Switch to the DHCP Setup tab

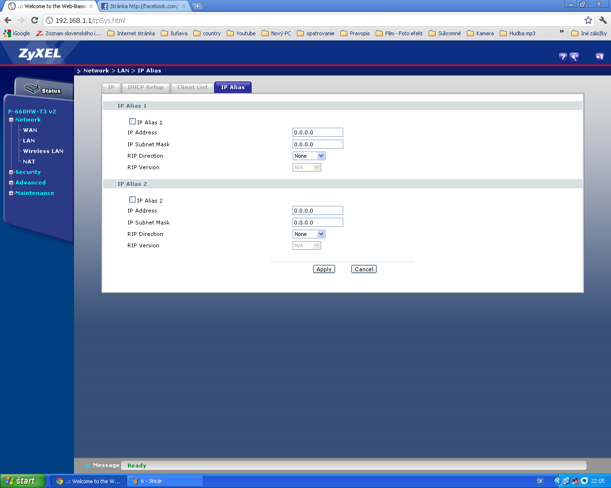click(146, 88)
